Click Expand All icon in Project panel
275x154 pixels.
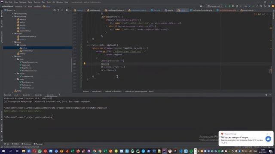(x=58, y=10)
